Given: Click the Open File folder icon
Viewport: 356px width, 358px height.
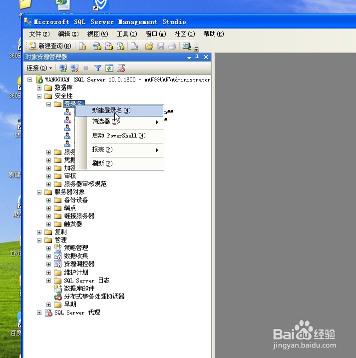Looking at the screenshot, I should tap(149, 46).
